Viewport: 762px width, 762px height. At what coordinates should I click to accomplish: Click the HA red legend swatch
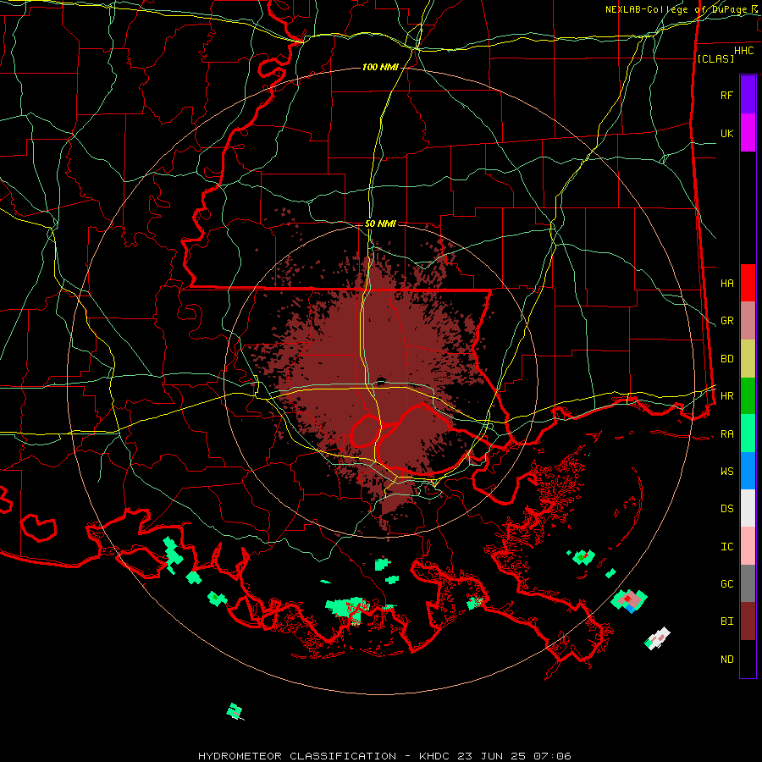coord(748,283)
